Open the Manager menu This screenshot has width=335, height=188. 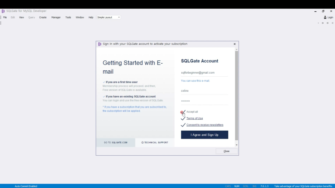point(56,17)
